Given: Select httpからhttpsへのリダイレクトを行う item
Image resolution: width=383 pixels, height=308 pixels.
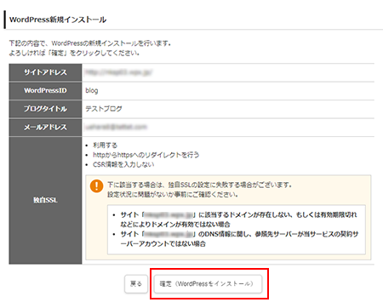Looking at the screenshot, I should tap(146, 155).
